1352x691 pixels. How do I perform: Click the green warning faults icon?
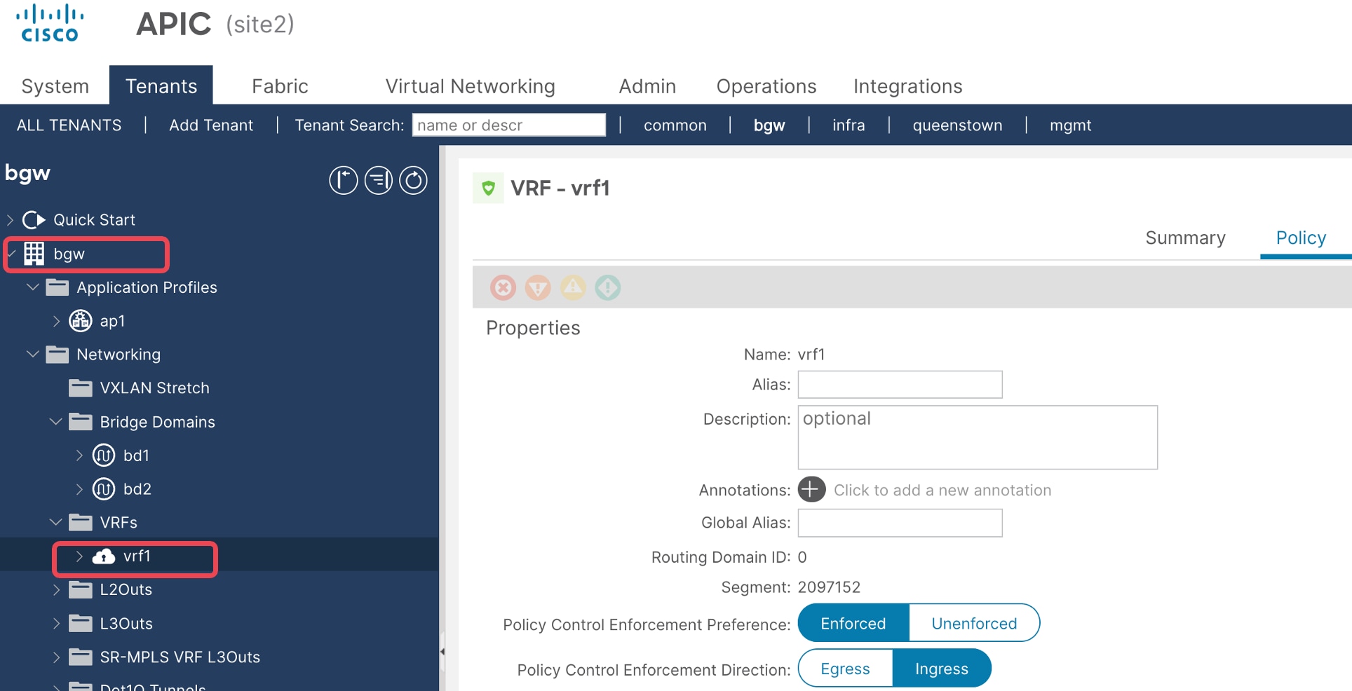click(x=608, y=287)
